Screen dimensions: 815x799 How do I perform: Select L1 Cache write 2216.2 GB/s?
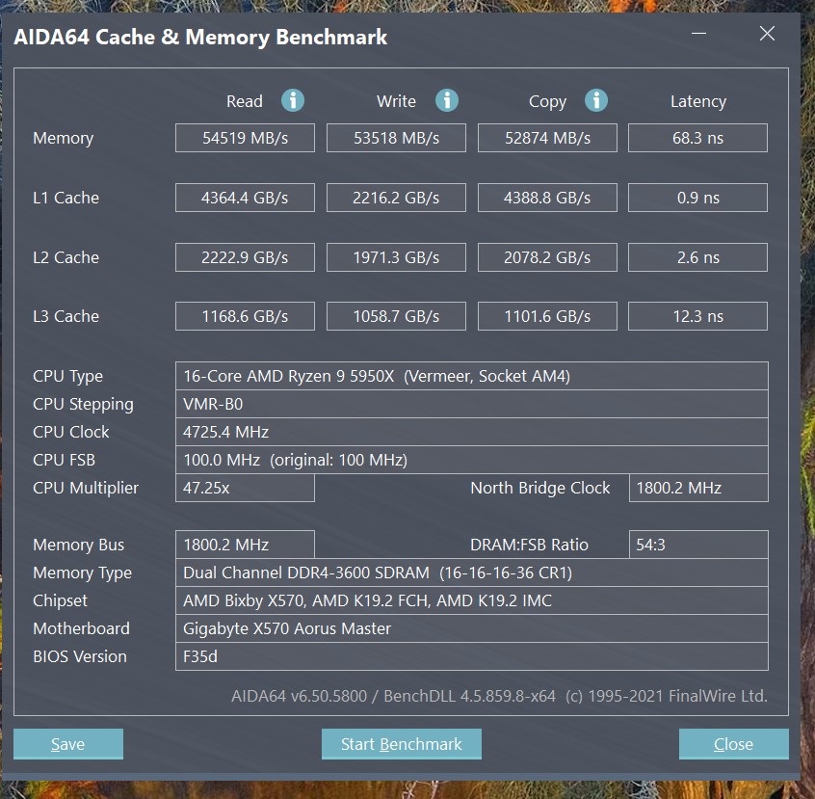[x=396, y=198]
